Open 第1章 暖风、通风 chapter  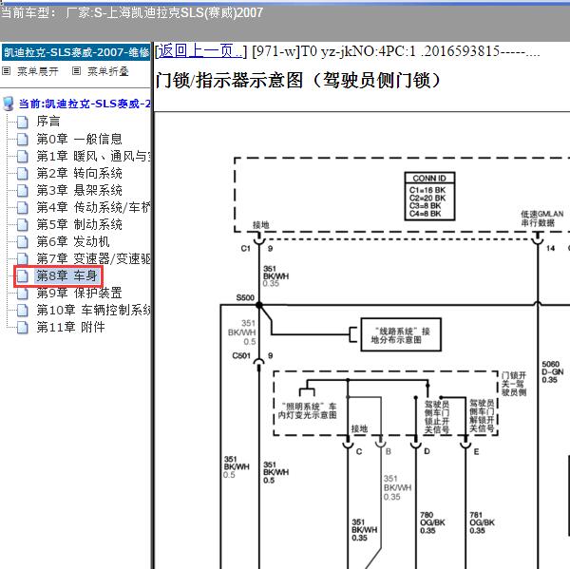tap(93, 157)
